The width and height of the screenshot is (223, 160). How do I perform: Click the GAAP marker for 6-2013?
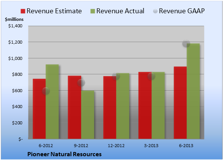click(186, 43)
